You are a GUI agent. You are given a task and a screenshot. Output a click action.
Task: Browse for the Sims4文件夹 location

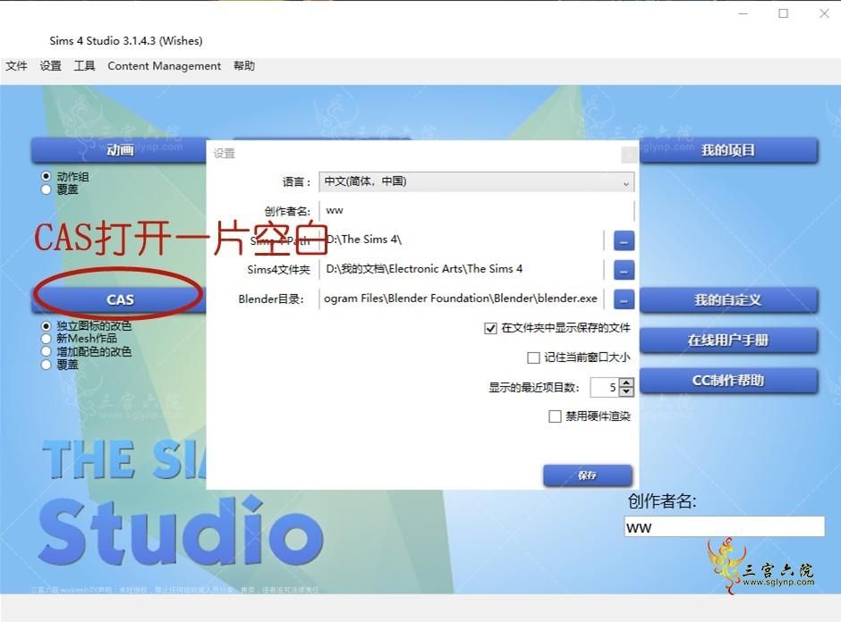[x=624, y=271]
